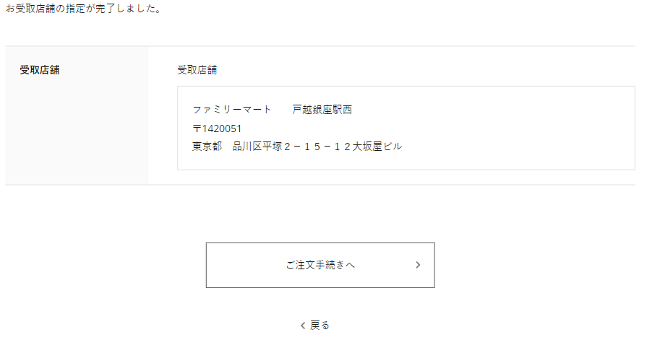This screenshot has height=340, width=647.
Task: Click the お受取店舗の指定が完了しました message
Action: pyautogui.click(x=83, y=10)
